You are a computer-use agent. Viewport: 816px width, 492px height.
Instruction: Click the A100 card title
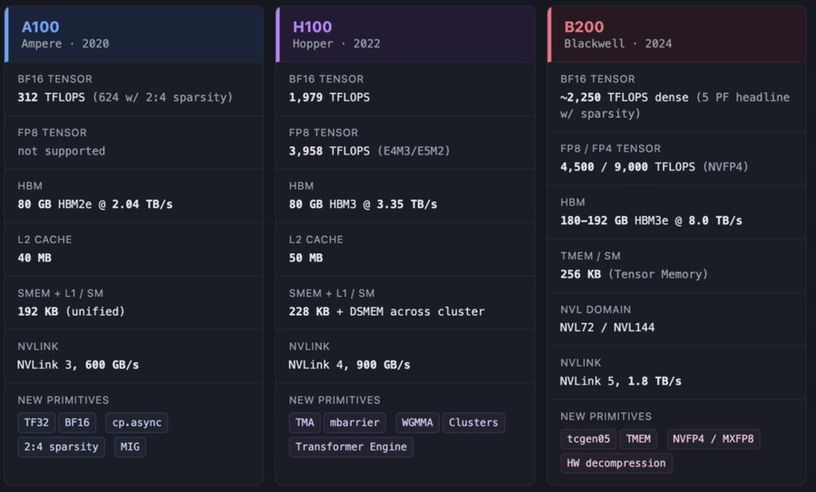[x=40, y=27]
